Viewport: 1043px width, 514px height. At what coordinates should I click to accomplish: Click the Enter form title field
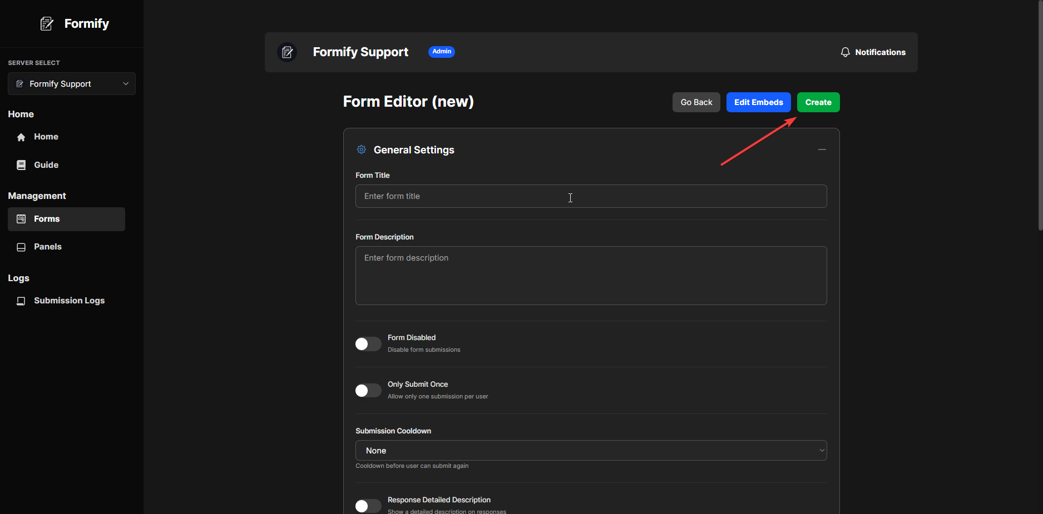tap(591, 196)
